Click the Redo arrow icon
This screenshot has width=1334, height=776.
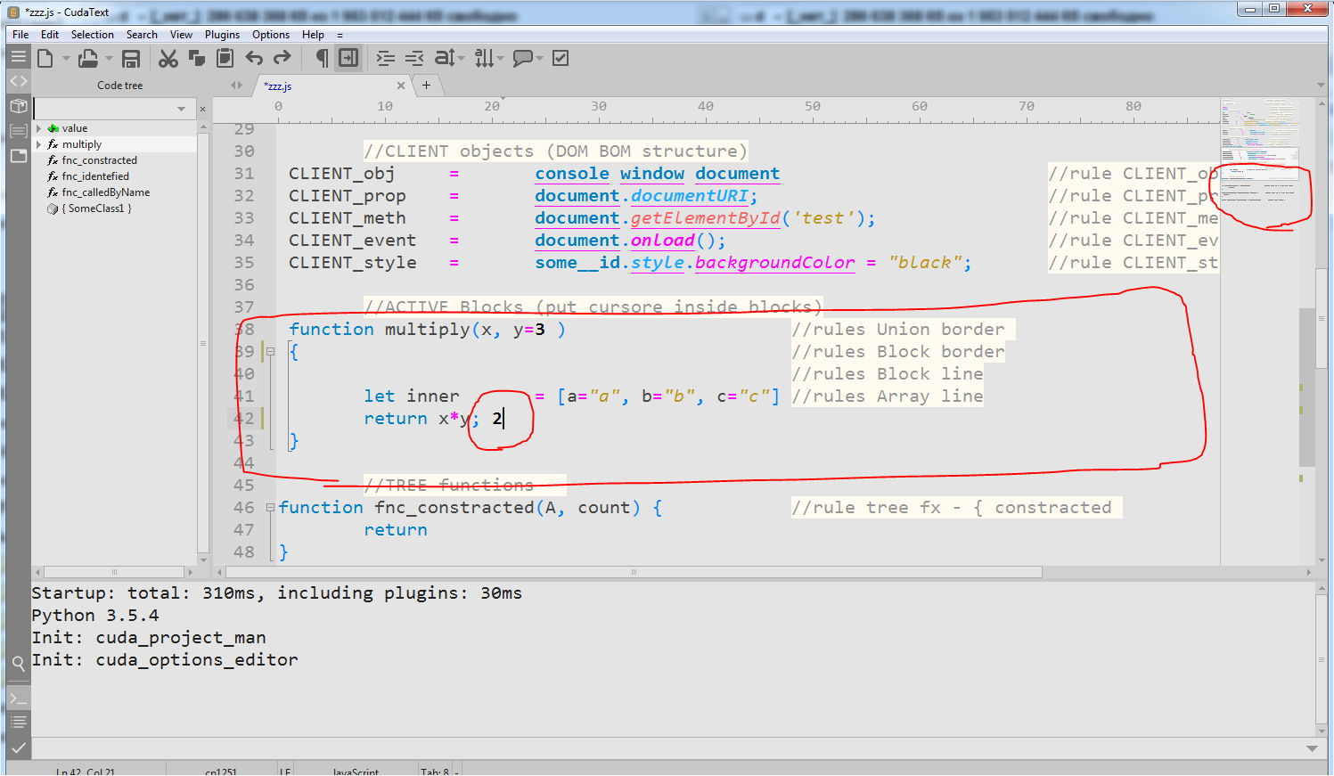point(282,59)
